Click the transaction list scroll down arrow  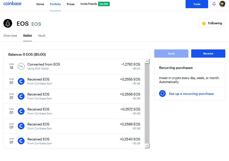tap(147, 146)
